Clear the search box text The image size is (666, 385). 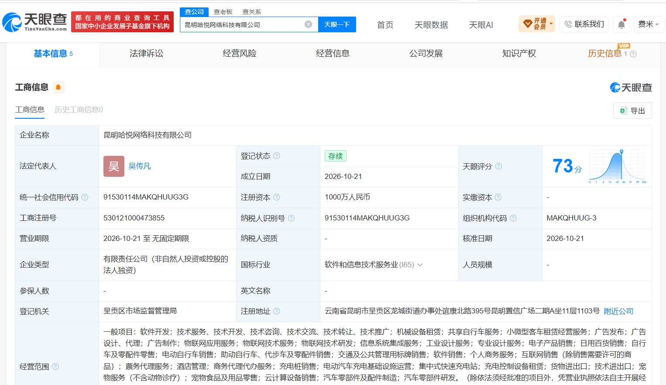(308, 24)
